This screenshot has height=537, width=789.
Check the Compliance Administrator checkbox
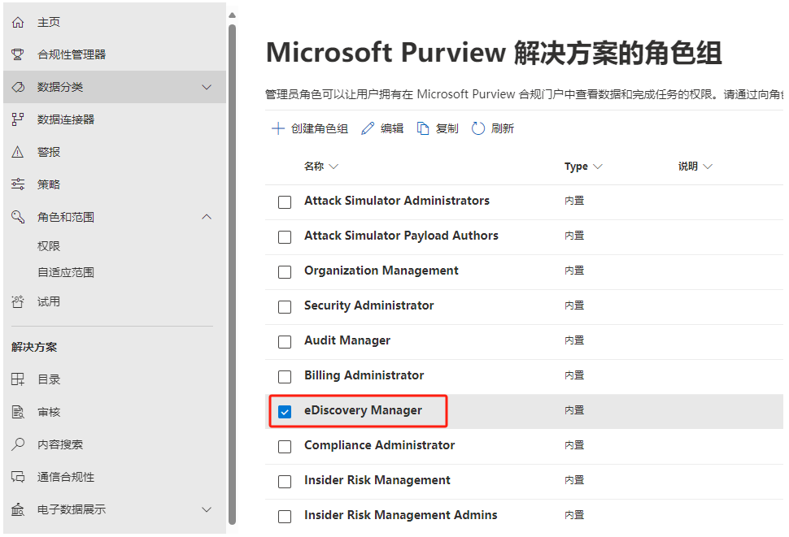point(285,447)
